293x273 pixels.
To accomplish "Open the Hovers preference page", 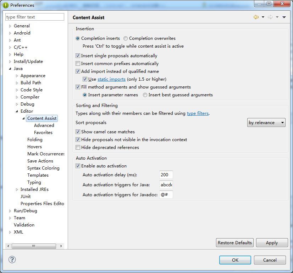I will 34,147.
